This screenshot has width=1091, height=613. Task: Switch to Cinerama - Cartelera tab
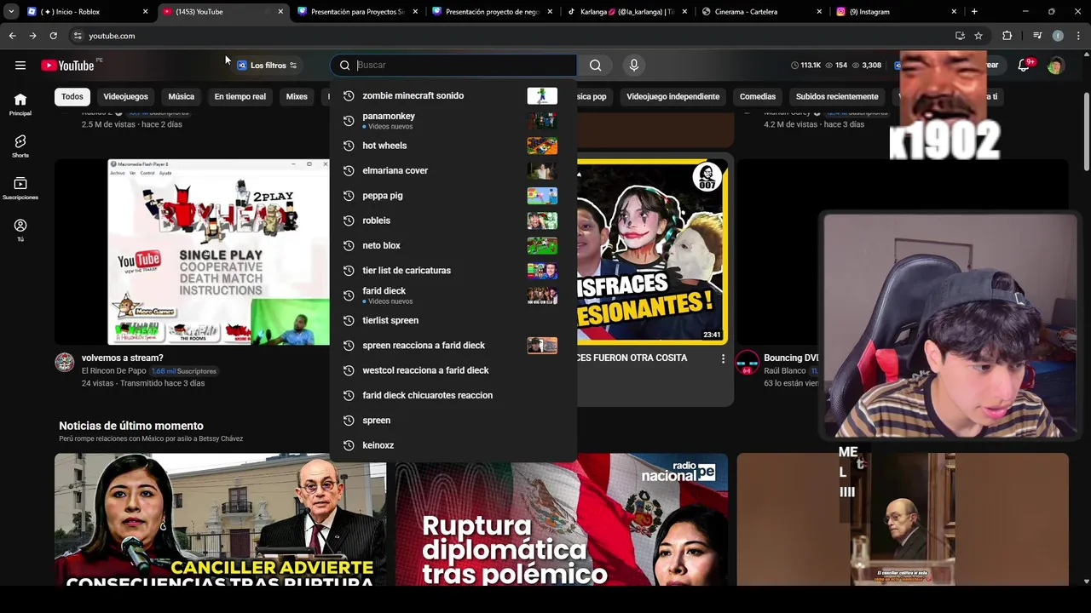tap(761, 12)
